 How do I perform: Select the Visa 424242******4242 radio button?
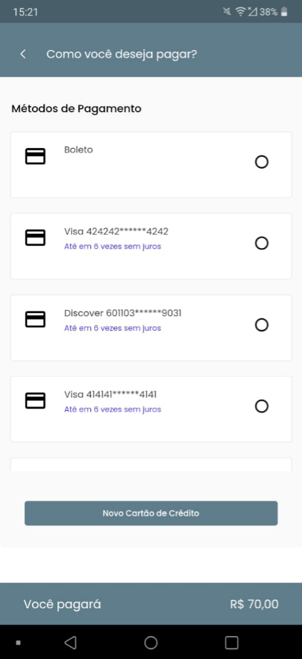[262, 244]
